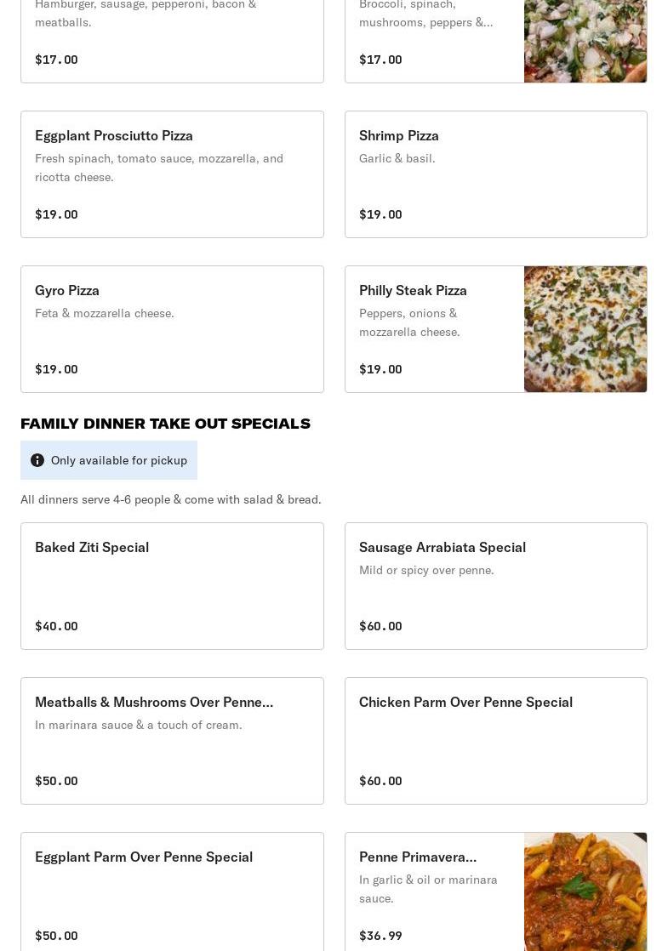
Task: Click the Only available for pickup badge
Action: pos(118,460)
